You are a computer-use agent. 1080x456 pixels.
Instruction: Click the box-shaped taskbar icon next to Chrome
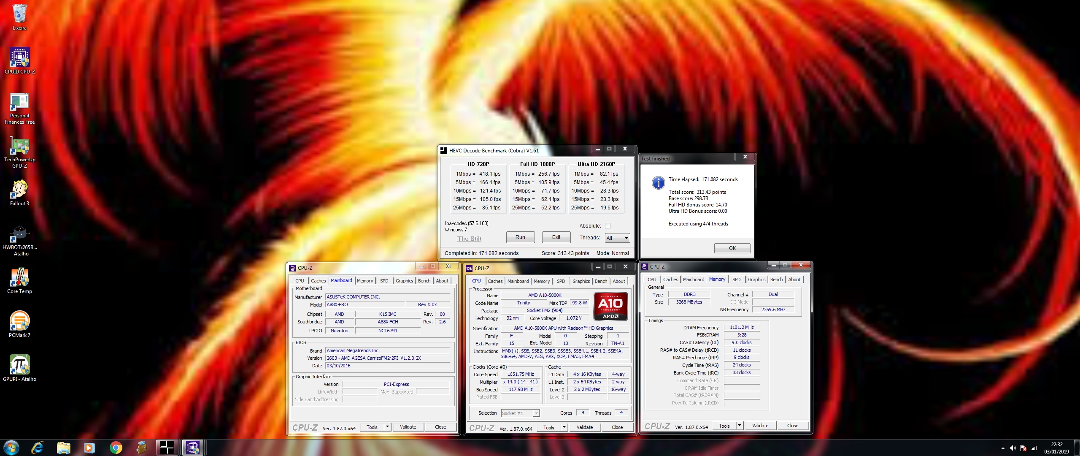point(141,448)
